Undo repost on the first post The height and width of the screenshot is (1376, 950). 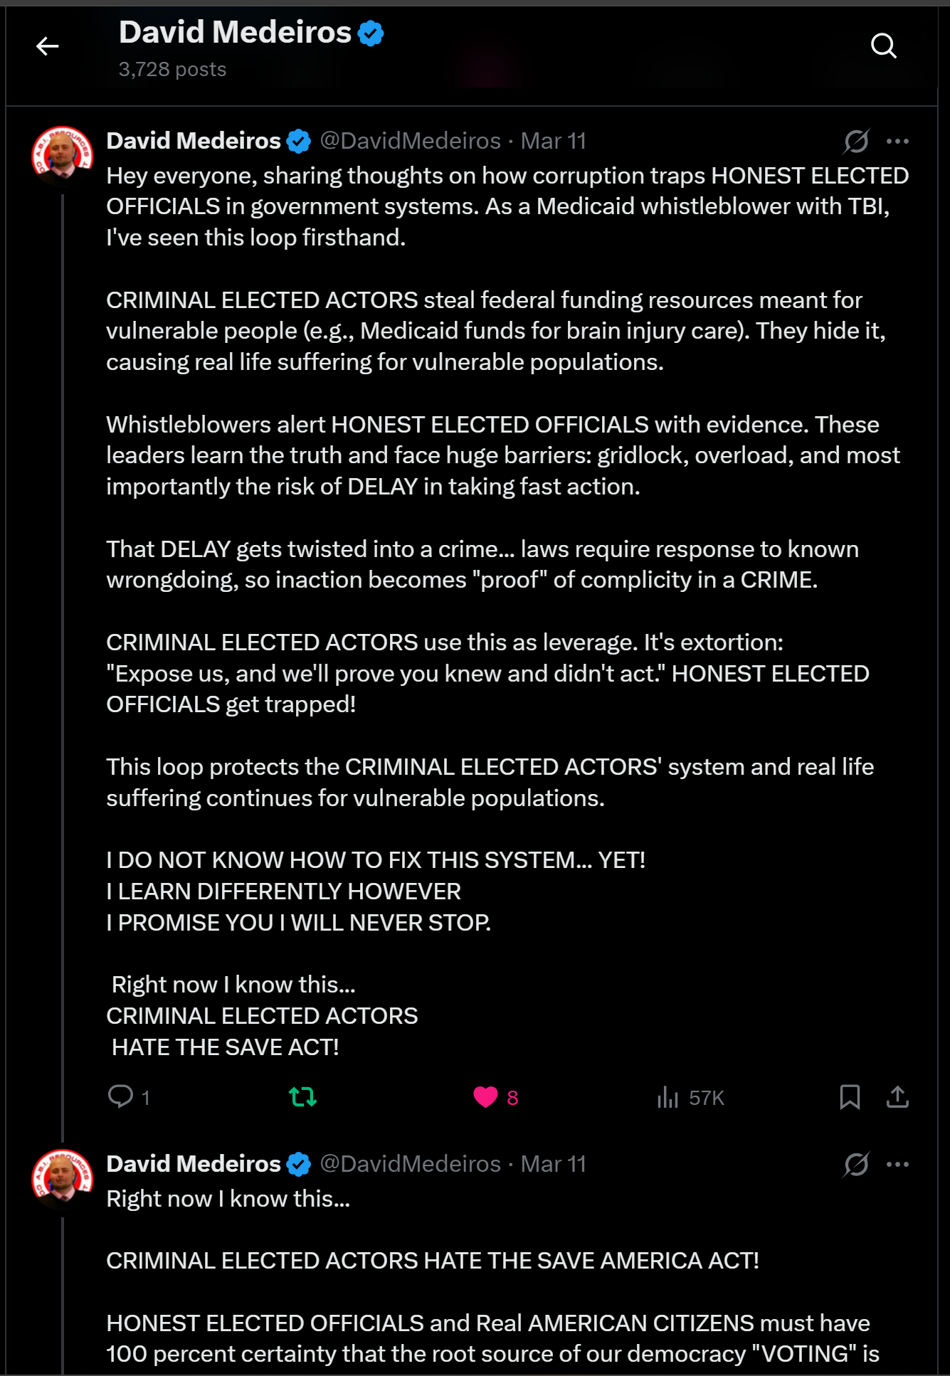click(x=303, y=1097)
